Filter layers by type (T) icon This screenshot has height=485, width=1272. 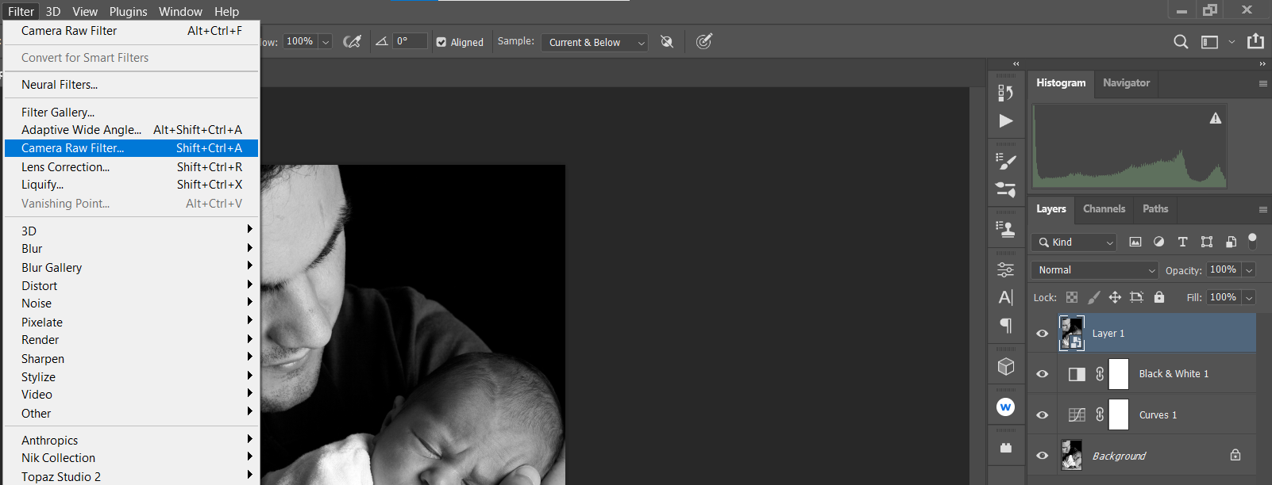click(x=1182, y=242)
